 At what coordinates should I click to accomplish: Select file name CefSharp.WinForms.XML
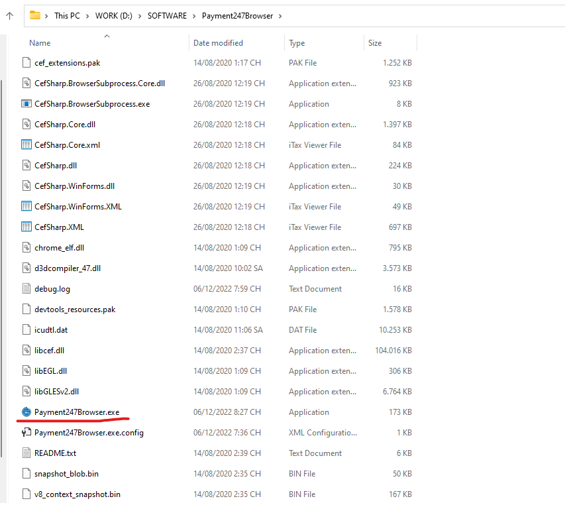click(78, 207)
